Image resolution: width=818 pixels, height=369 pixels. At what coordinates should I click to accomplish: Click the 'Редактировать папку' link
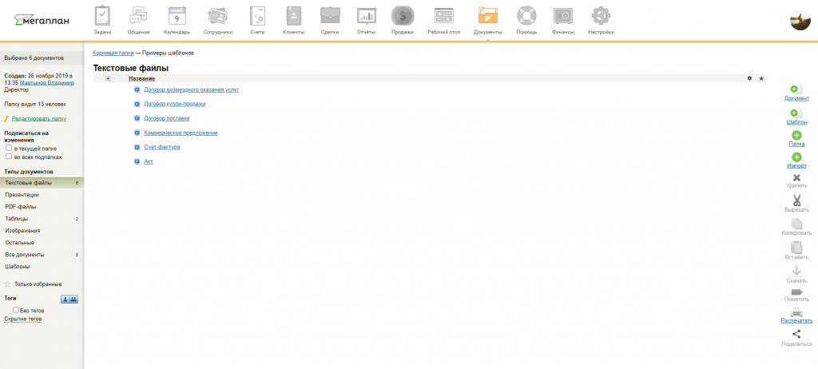[44, 118]
